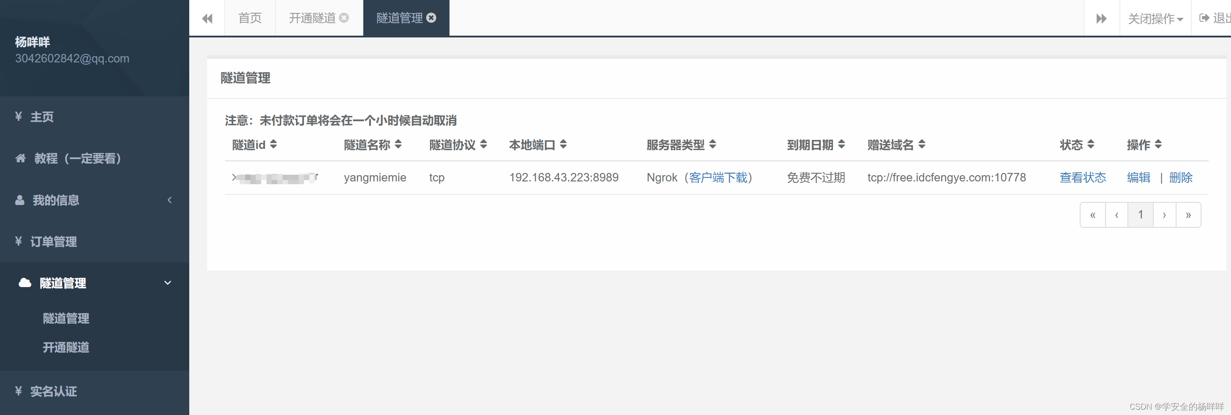
Task: Open the 关闭操作 dropdown menu
Action: point(1155,18)
